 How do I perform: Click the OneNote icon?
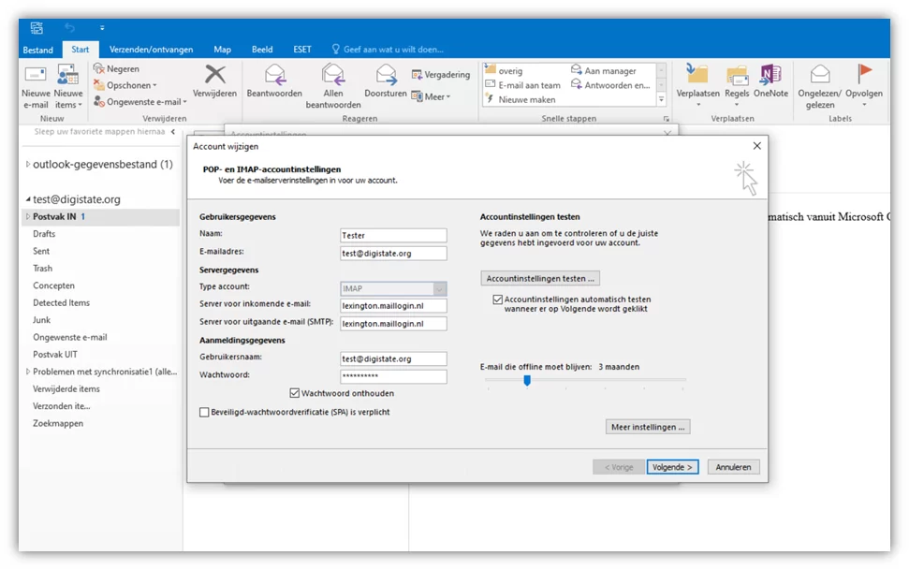click(771, 75)
